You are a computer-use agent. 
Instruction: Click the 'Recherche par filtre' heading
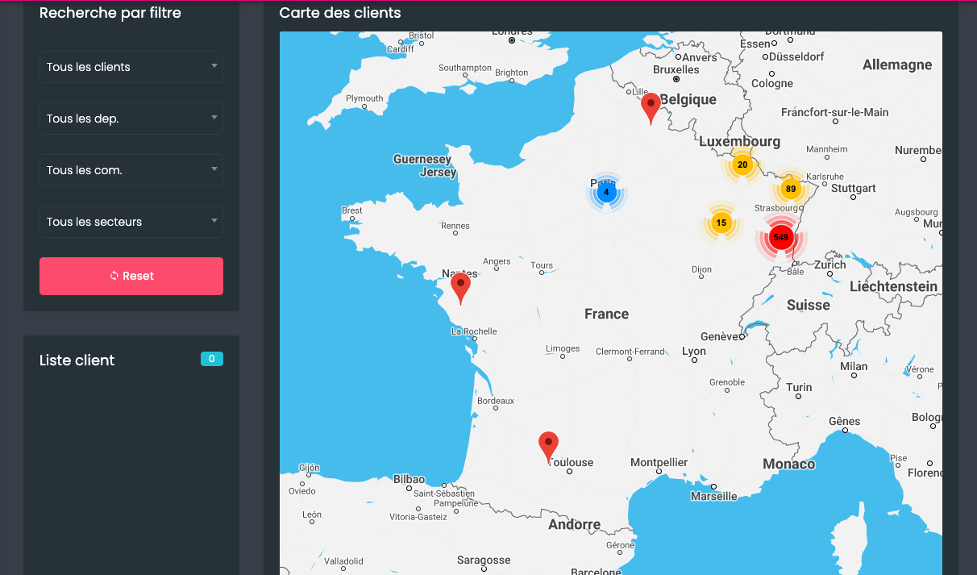click(x=110, y=13)
